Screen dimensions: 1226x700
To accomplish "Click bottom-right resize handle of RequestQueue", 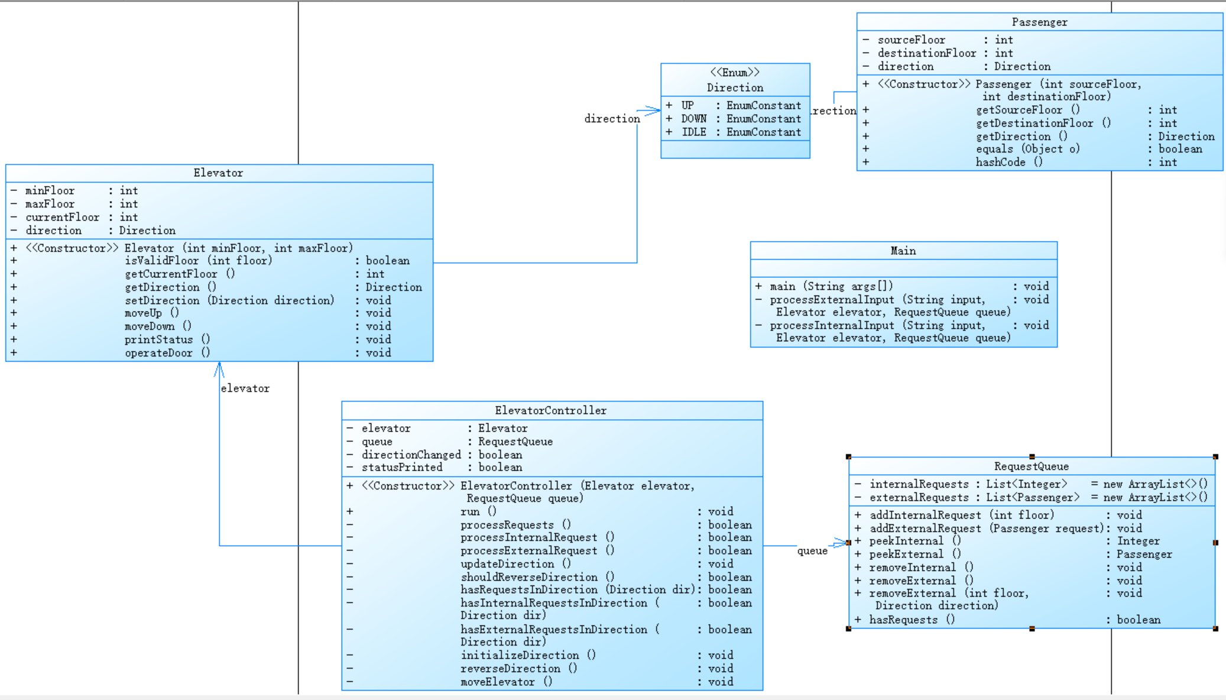I will [1215, 628].
